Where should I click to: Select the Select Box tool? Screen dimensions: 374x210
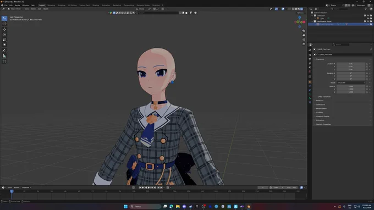point(4,18)
